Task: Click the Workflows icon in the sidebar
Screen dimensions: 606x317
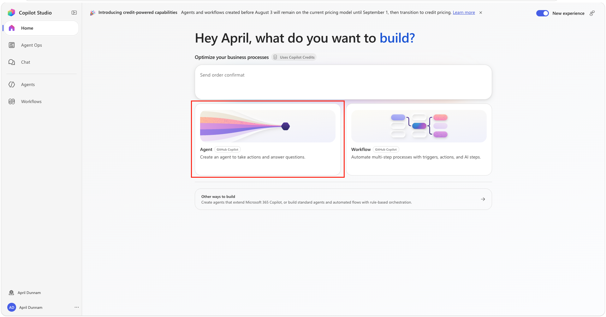Action: 12,101
